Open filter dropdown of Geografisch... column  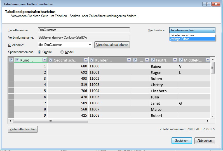(x=86, y=60)
